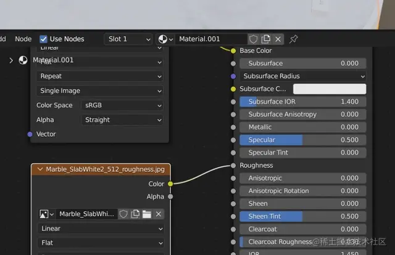The image size is (395, 255).
Task: Click the Roughness input socket
Action: coord(233,166)
